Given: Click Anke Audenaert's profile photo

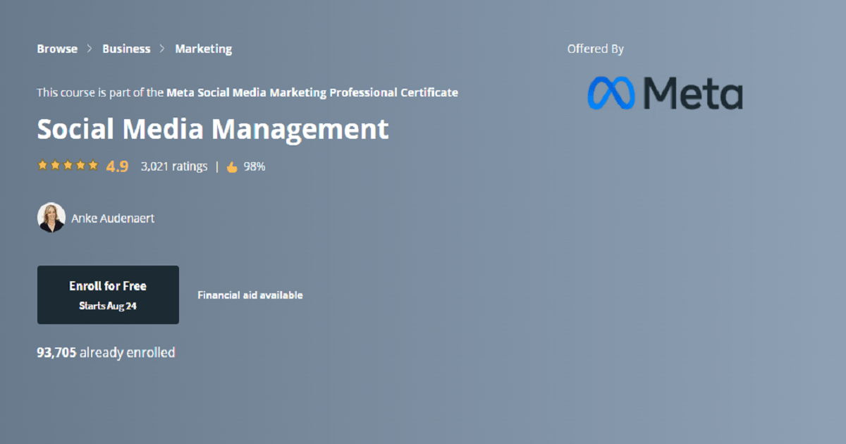Looking at the screenshot, I should pos(51,218).
